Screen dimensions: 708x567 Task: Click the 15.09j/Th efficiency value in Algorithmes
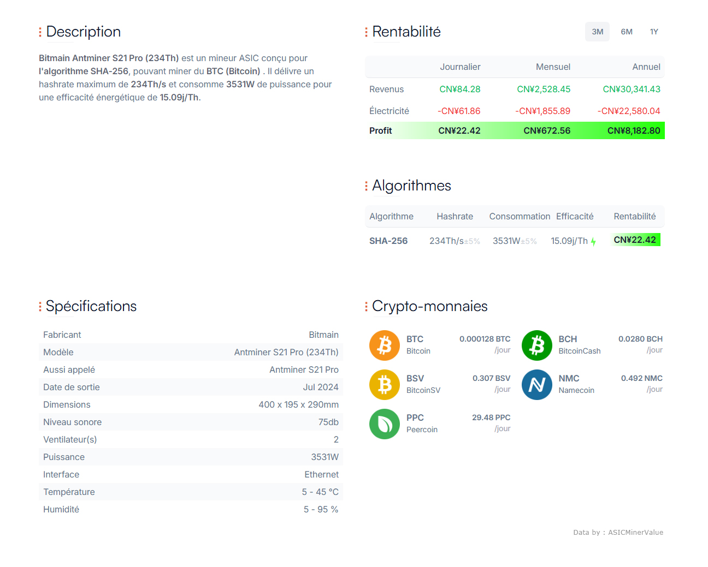click(x=569, y=241)
